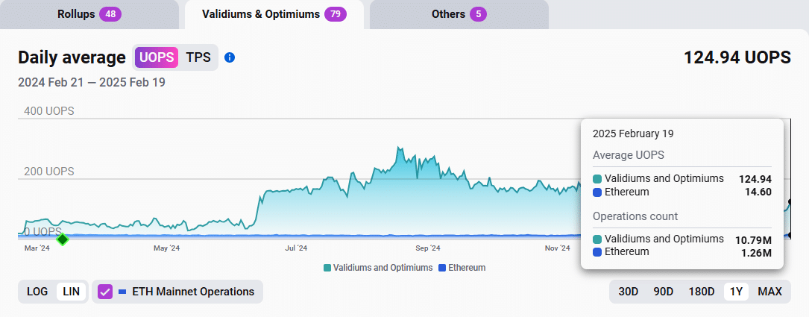Select LIN scale

[71, 292]
